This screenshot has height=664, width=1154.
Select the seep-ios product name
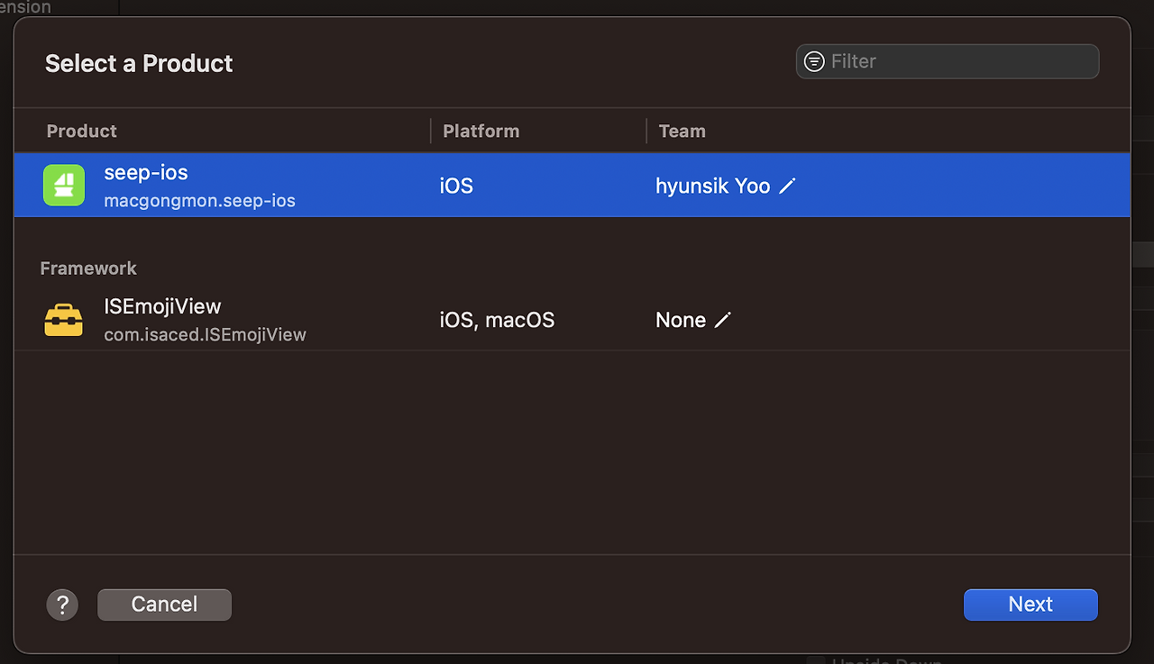coord(146,172)
